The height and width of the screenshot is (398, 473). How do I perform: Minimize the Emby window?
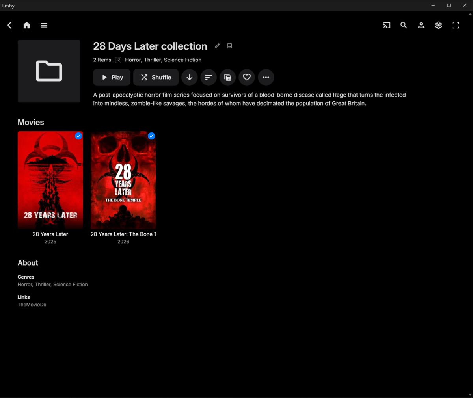coord(433,6)
